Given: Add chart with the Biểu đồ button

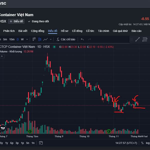Looking at the screenshot, I should (16, 21).
